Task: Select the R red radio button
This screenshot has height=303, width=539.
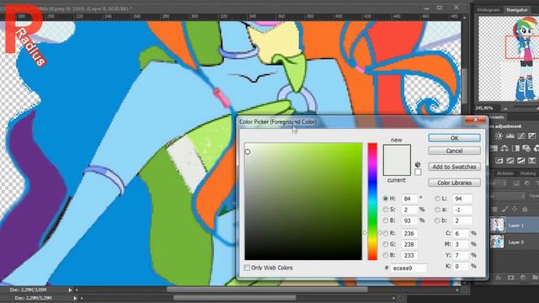Action: pos(386,233)
